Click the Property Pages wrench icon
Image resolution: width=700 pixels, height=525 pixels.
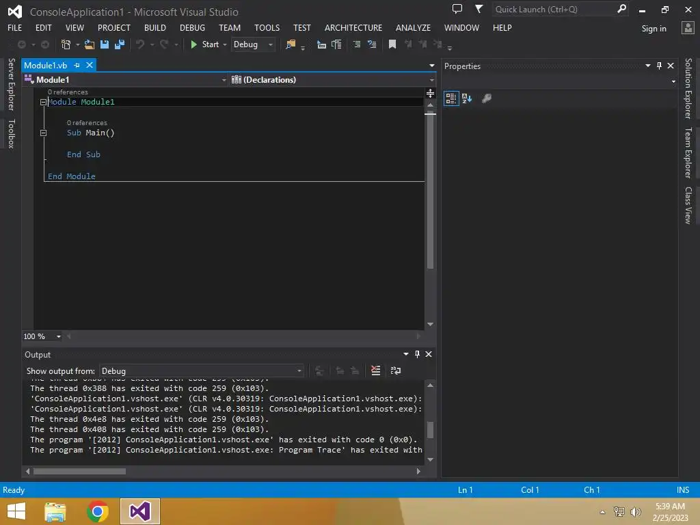pos(487,98)
